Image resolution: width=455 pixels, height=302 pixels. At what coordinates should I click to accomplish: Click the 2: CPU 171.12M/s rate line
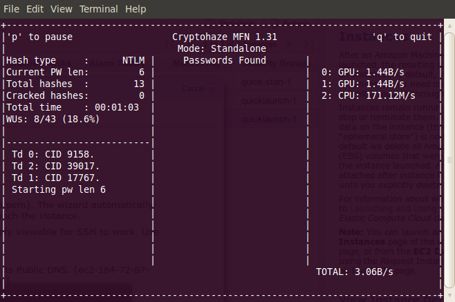point(369,95)
